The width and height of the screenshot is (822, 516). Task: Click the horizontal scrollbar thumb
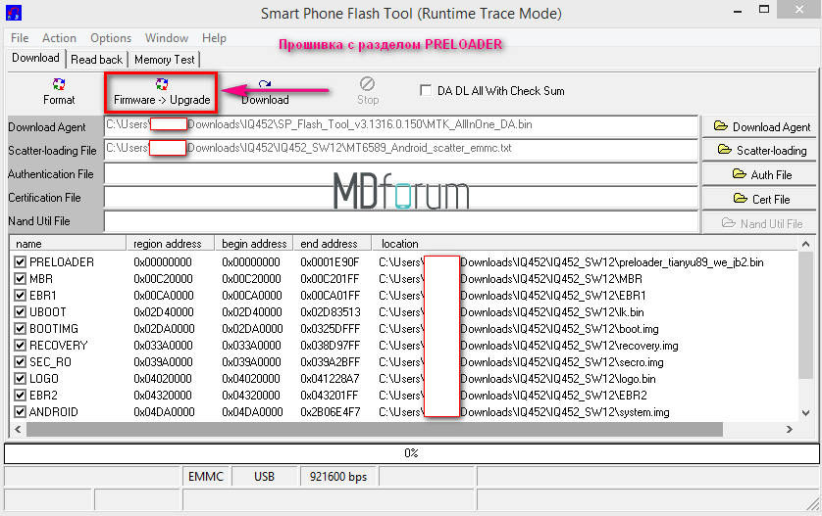[x=375, y=429]
